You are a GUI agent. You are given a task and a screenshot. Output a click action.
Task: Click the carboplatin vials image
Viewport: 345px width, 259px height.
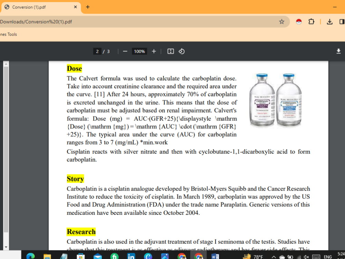pos(275,100)
